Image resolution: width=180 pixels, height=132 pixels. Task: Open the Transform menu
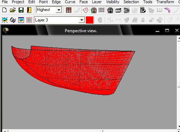(x=165, y=2)
